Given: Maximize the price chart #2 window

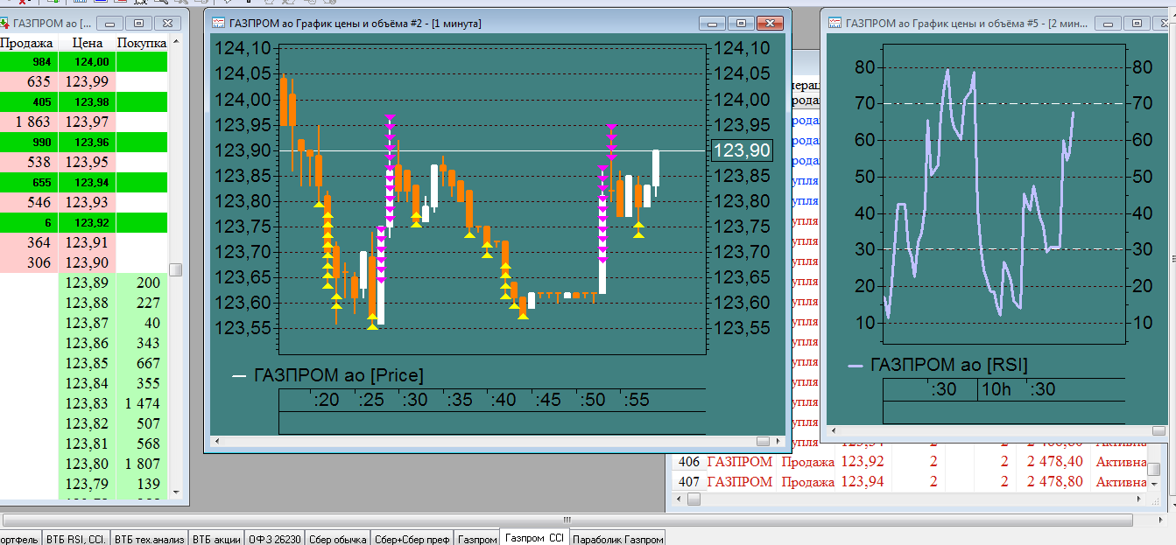Looking at the screenshot, I should [x=741, y=24].
